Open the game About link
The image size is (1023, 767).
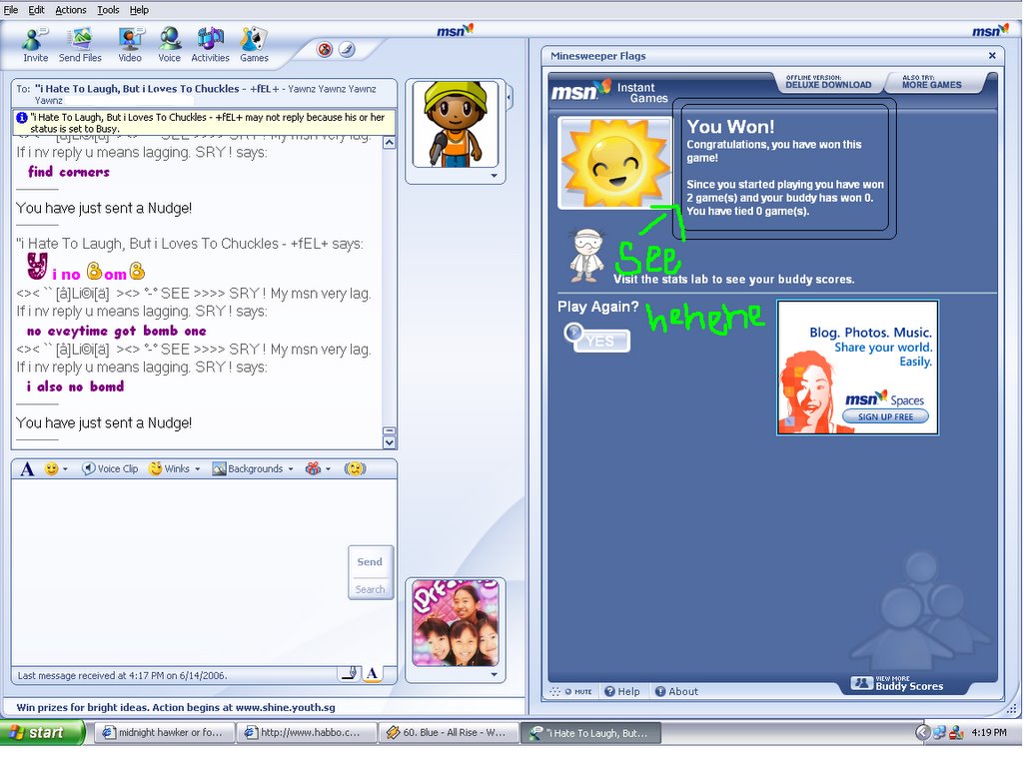(676, 691)
